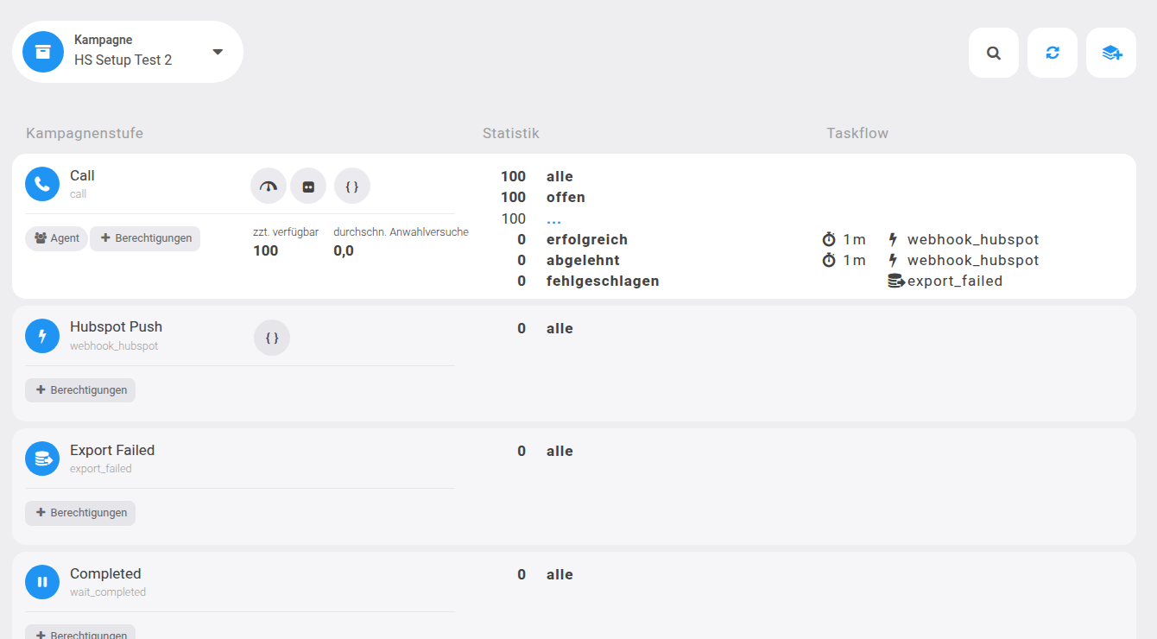Open the curly braces icon in Hubspot Push
This screenshot has height=639, width=1157.
point(272,338)
